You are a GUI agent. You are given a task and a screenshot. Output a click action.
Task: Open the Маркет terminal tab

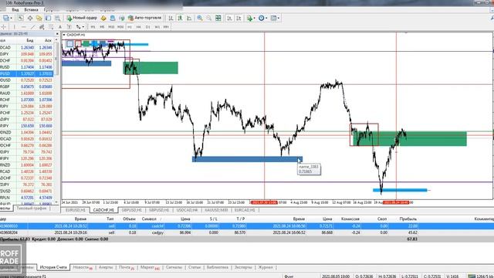150,267
